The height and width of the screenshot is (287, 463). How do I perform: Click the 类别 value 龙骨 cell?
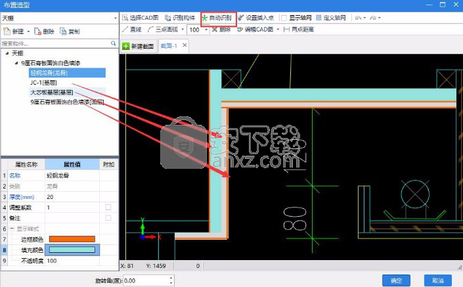click(72, 187)
